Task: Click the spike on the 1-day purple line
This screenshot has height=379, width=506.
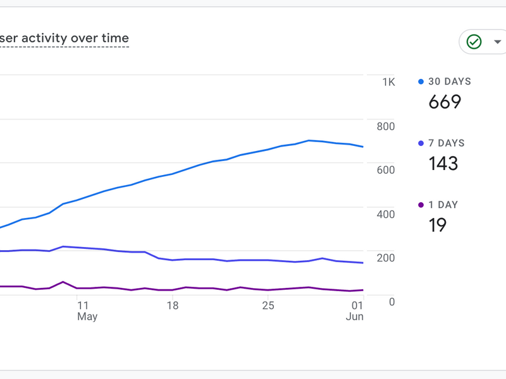Action: click(x=63, y=282)
